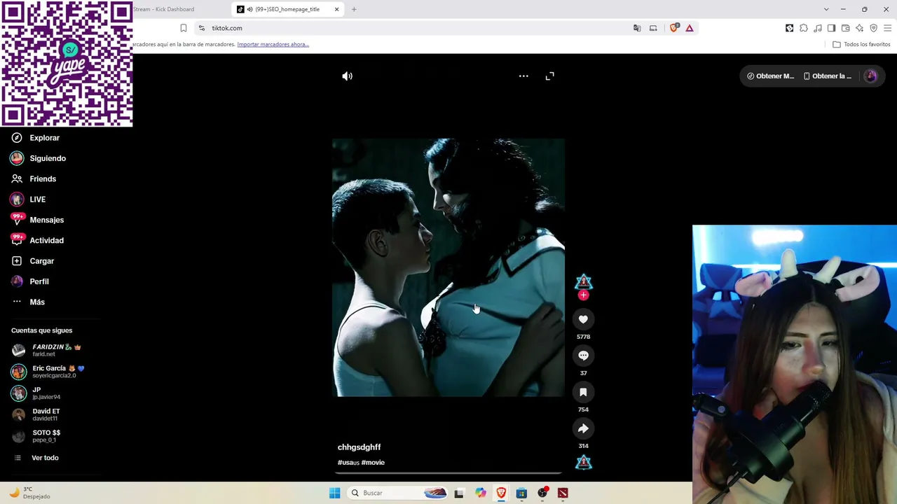Expand the tab search chevron in title bar
The width and height of the screenshot is (897, 504).
pyautogui.click(x=826, y=9)
